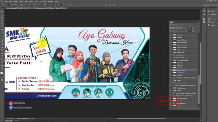Select the Gradient tool
Screen dimensions: 218x122
click(x=2, y=44)
